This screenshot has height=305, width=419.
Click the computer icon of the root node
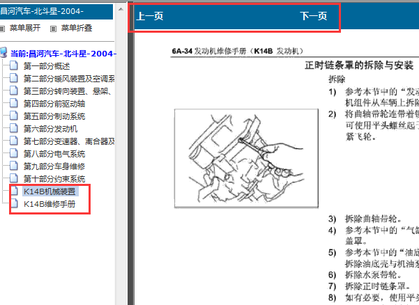[3, 52]
